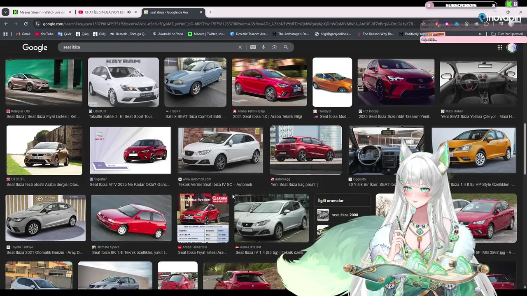Open the on-screen keyboard input tool

pyautogui.click(x=253, y=47)
